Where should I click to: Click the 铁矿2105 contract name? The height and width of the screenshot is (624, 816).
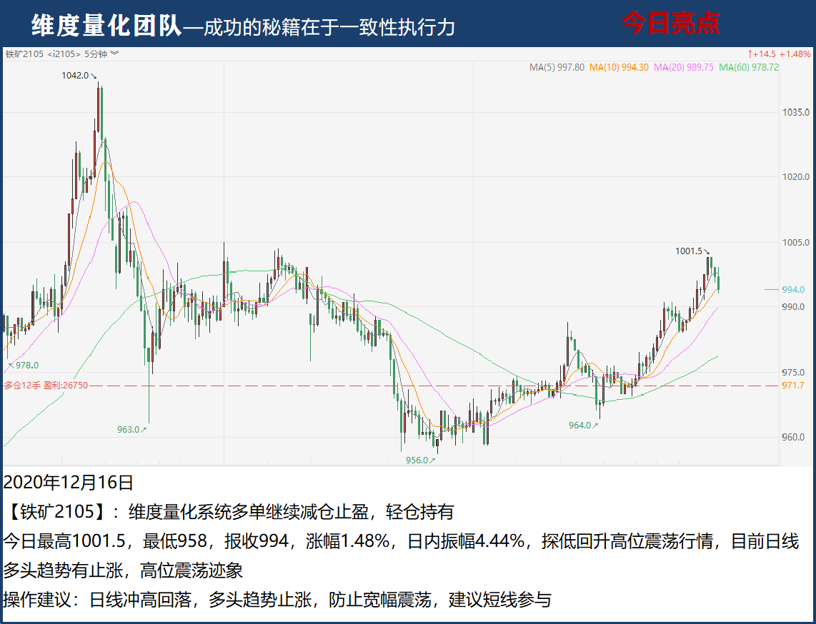point(24,54)
